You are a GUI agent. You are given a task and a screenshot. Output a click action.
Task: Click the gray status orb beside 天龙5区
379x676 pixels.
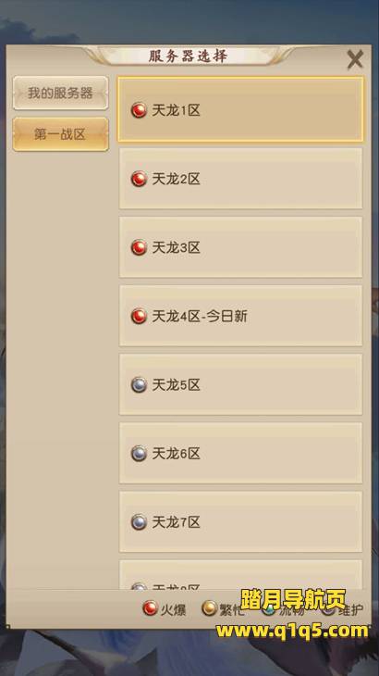tap(139, 384)
